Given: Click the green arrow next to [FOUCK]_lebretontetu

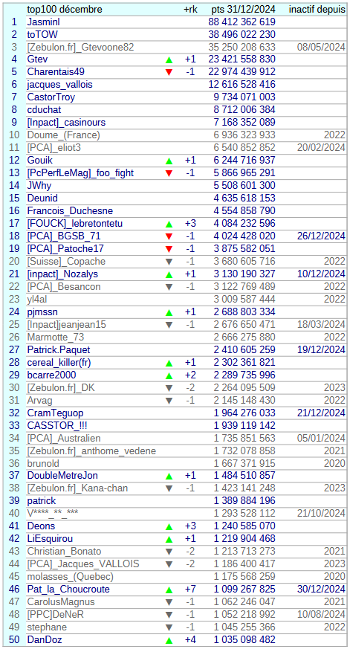Looking at the screenshot, I should pos(169,224).
